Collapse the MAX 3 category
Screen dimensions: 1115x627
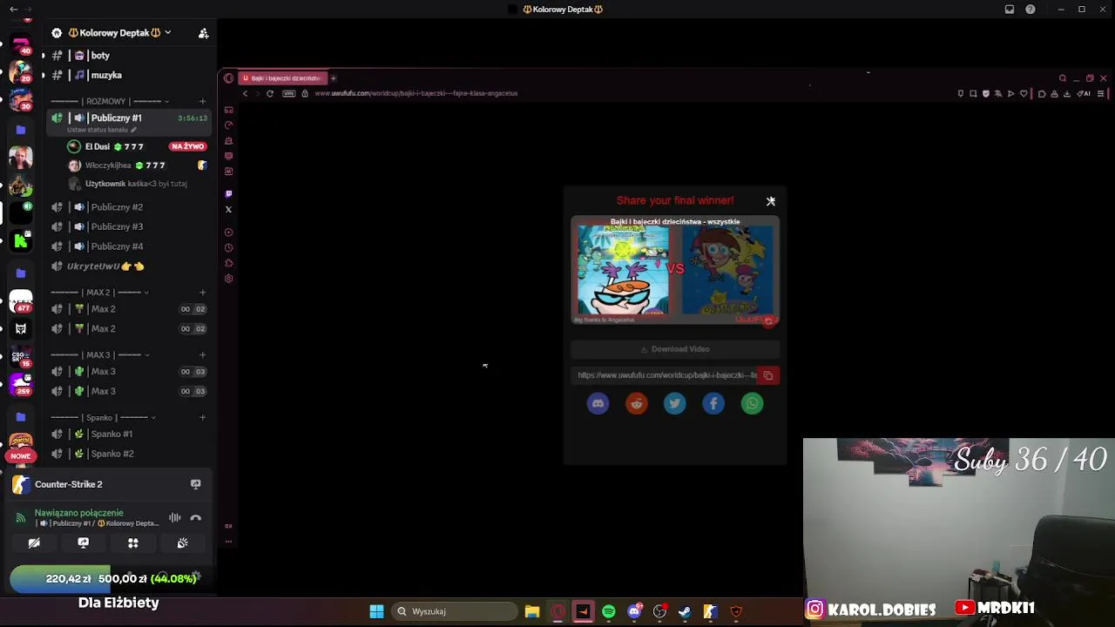click(99, 355)
